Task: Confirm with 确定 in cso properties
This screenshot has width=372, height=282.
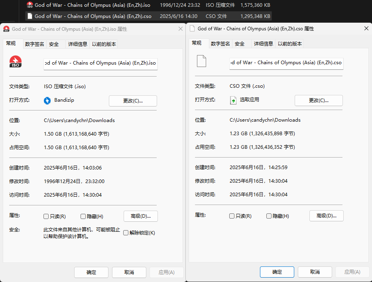Action: point(277,272)
